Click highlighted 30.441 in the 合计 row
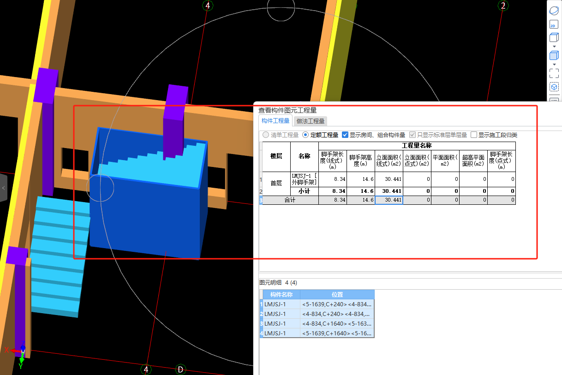Viewport: 562px width, 375px height. click(389, 200)
